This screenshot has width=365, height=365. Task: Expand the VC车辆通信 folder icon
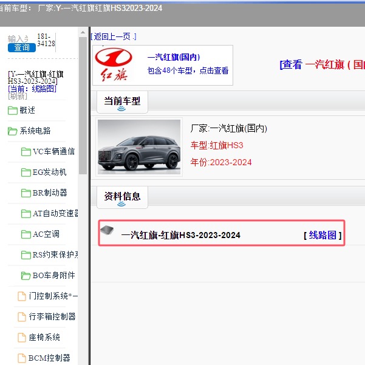(26, 152)
